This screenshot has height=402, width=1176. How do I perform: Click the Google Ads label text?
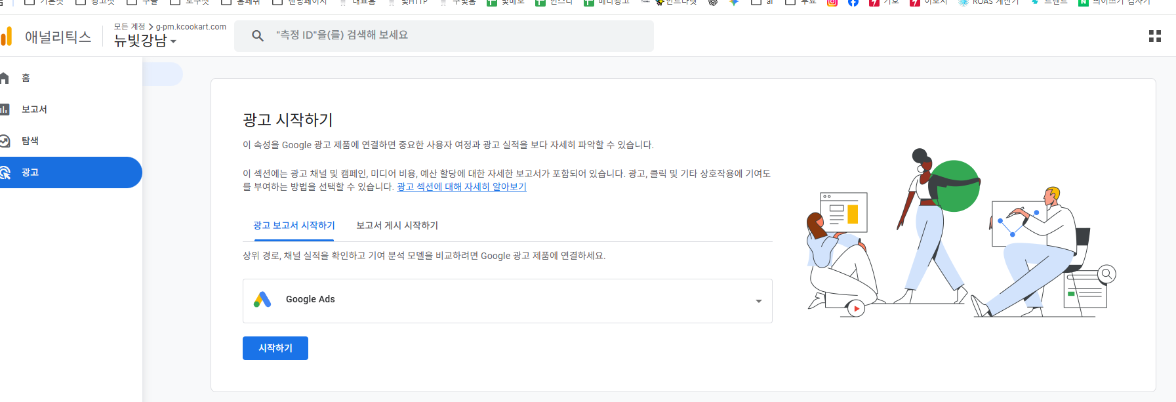[x=310, y=300]
